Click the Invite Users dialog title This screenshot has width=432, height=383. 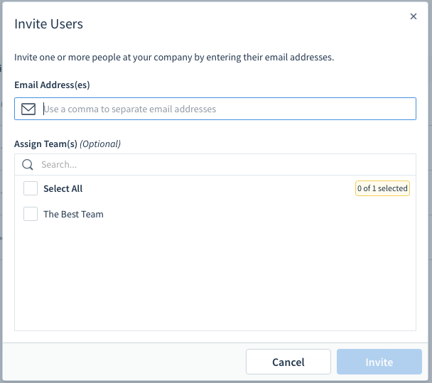tap(48, 24)
